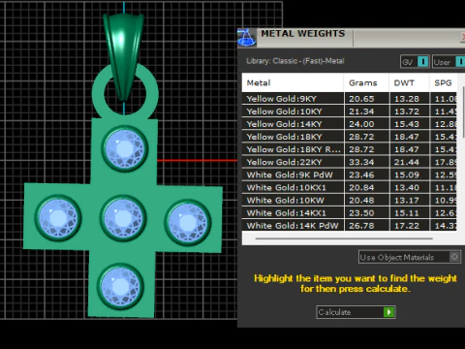Click the horizontal scrollbar under metal table
Image resolution: width=465 pixels, height=349 pixels.
344,238
